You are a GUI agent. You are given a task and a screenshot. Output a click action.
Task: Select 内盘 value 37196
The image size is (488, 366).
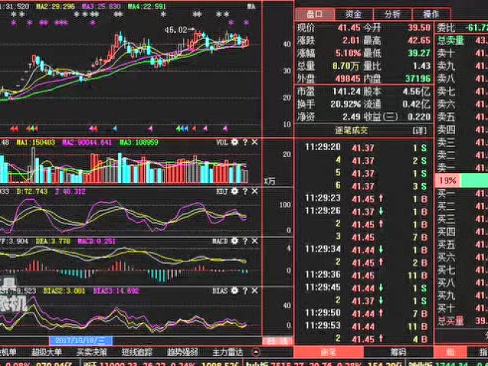(x=418, y=79)
